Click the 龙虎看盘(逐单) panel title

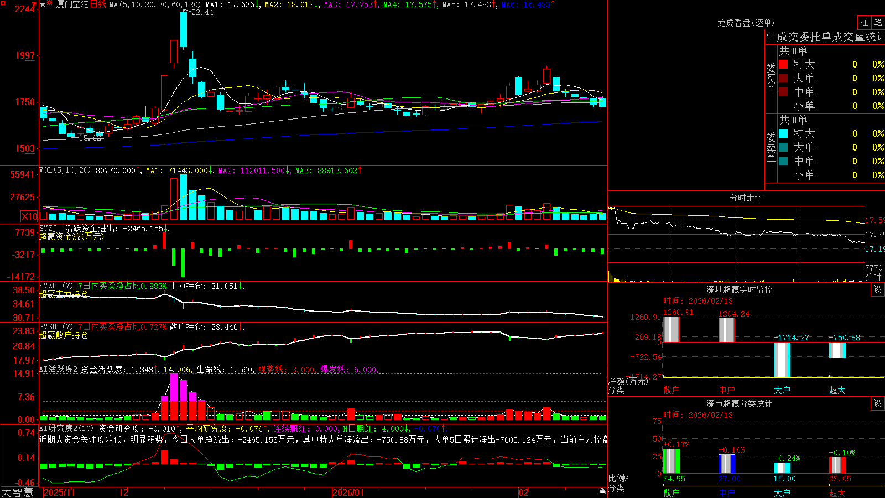point(746,23)
